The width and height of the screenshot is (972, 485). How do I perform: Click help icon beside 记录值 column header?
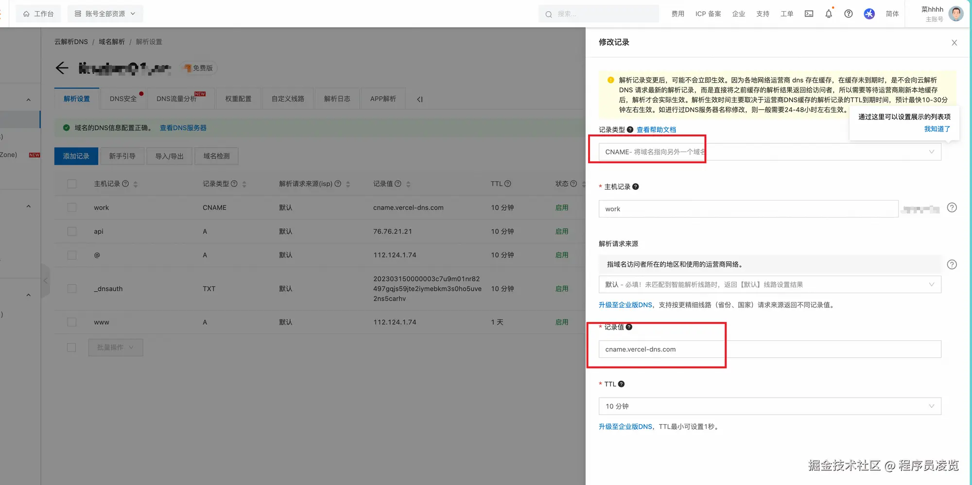point(398,184)
